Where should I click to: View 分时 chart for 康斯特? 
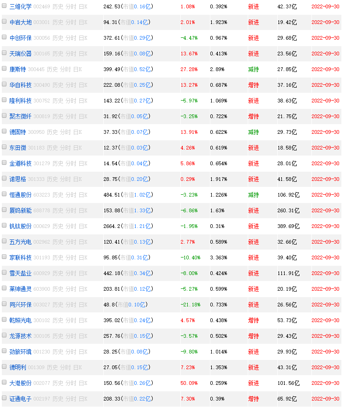[65, 70]
